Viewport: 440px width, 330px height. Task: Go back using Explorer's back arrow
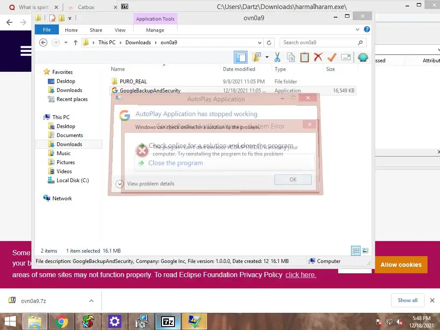43,43
